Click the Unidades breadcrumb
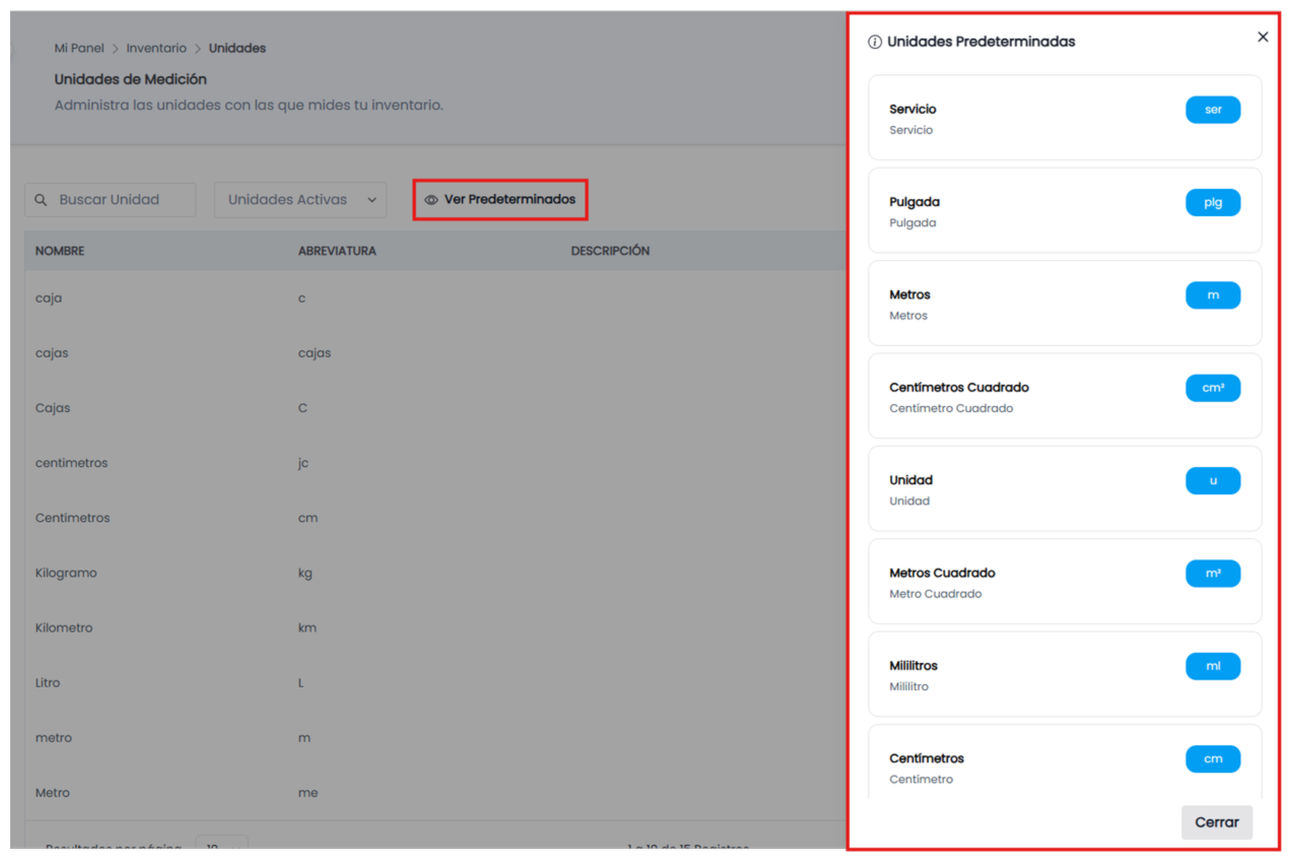 [x=237, y=48]
